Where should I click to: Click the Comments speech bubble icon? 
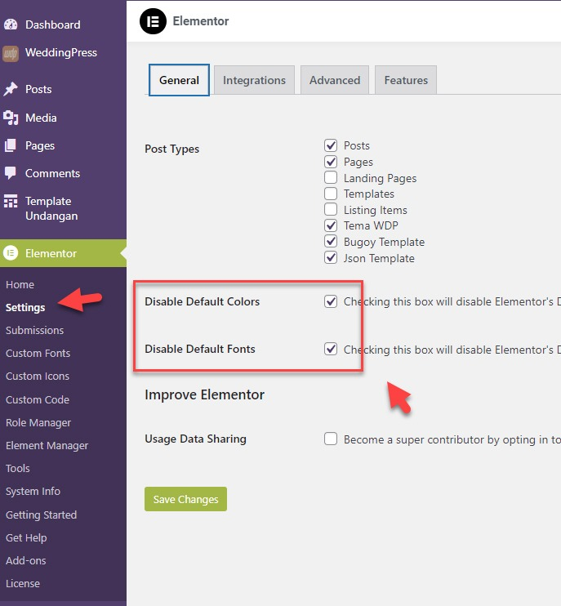[11, 173]
